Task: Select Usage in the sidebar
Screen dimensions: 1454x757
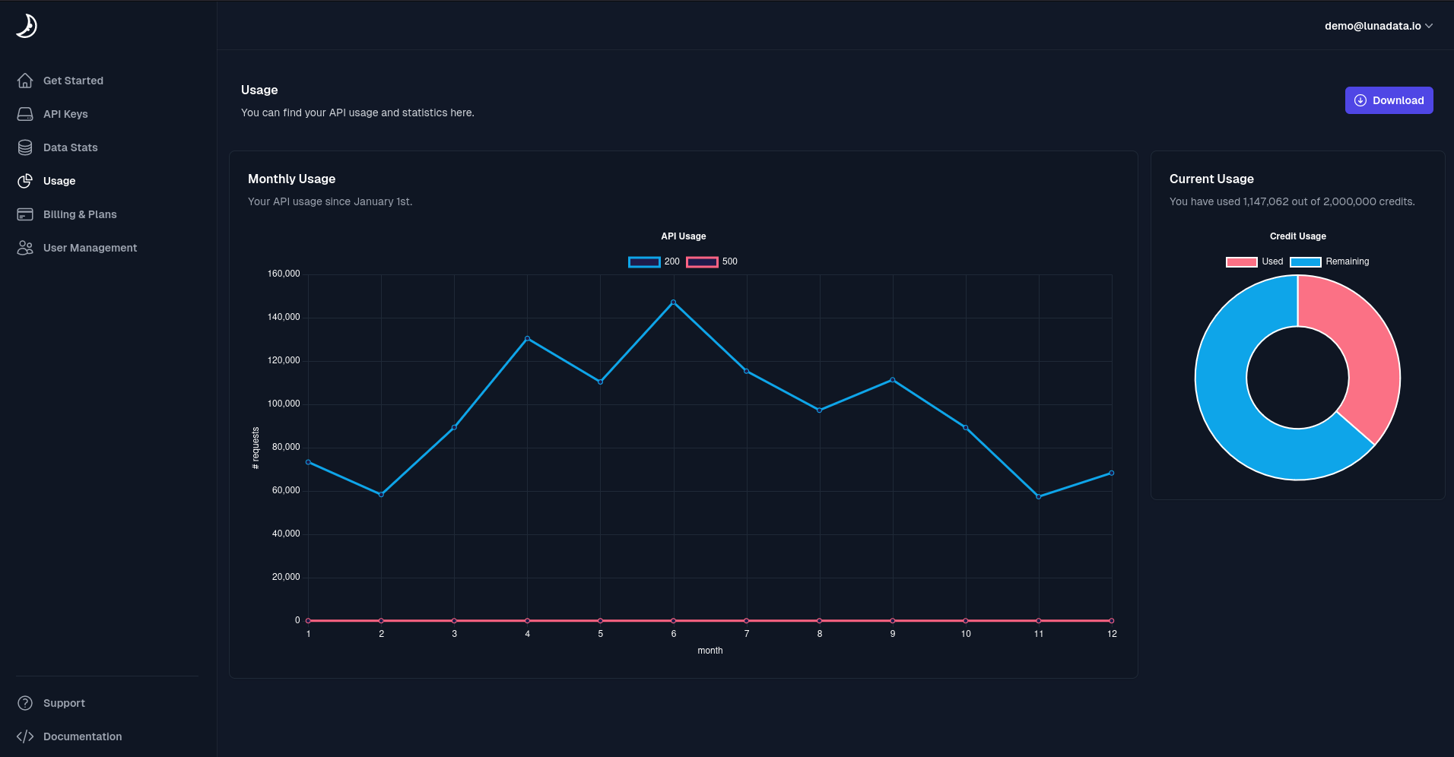Action: 59,181
